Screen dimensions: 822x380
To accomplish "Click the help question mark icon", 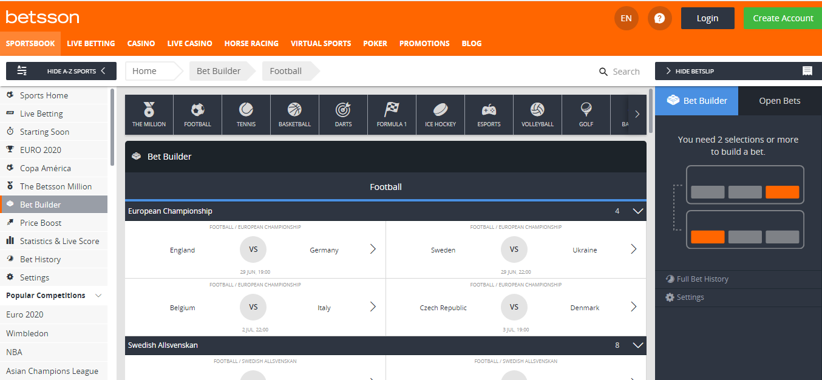I will 659,18.
